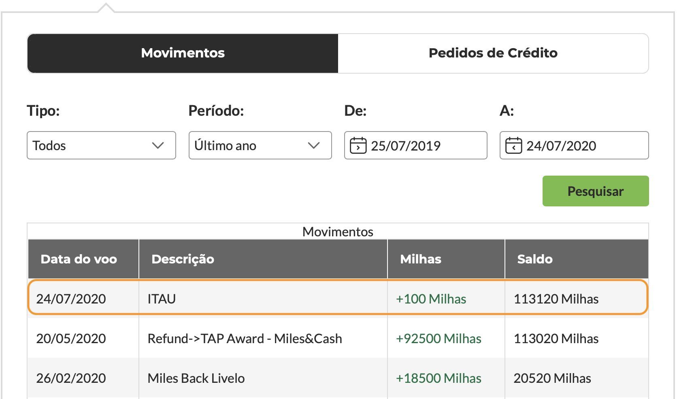Select the 25/07/2019 start date field
Screen dimensions: 677x399
[x=415, y=145]
